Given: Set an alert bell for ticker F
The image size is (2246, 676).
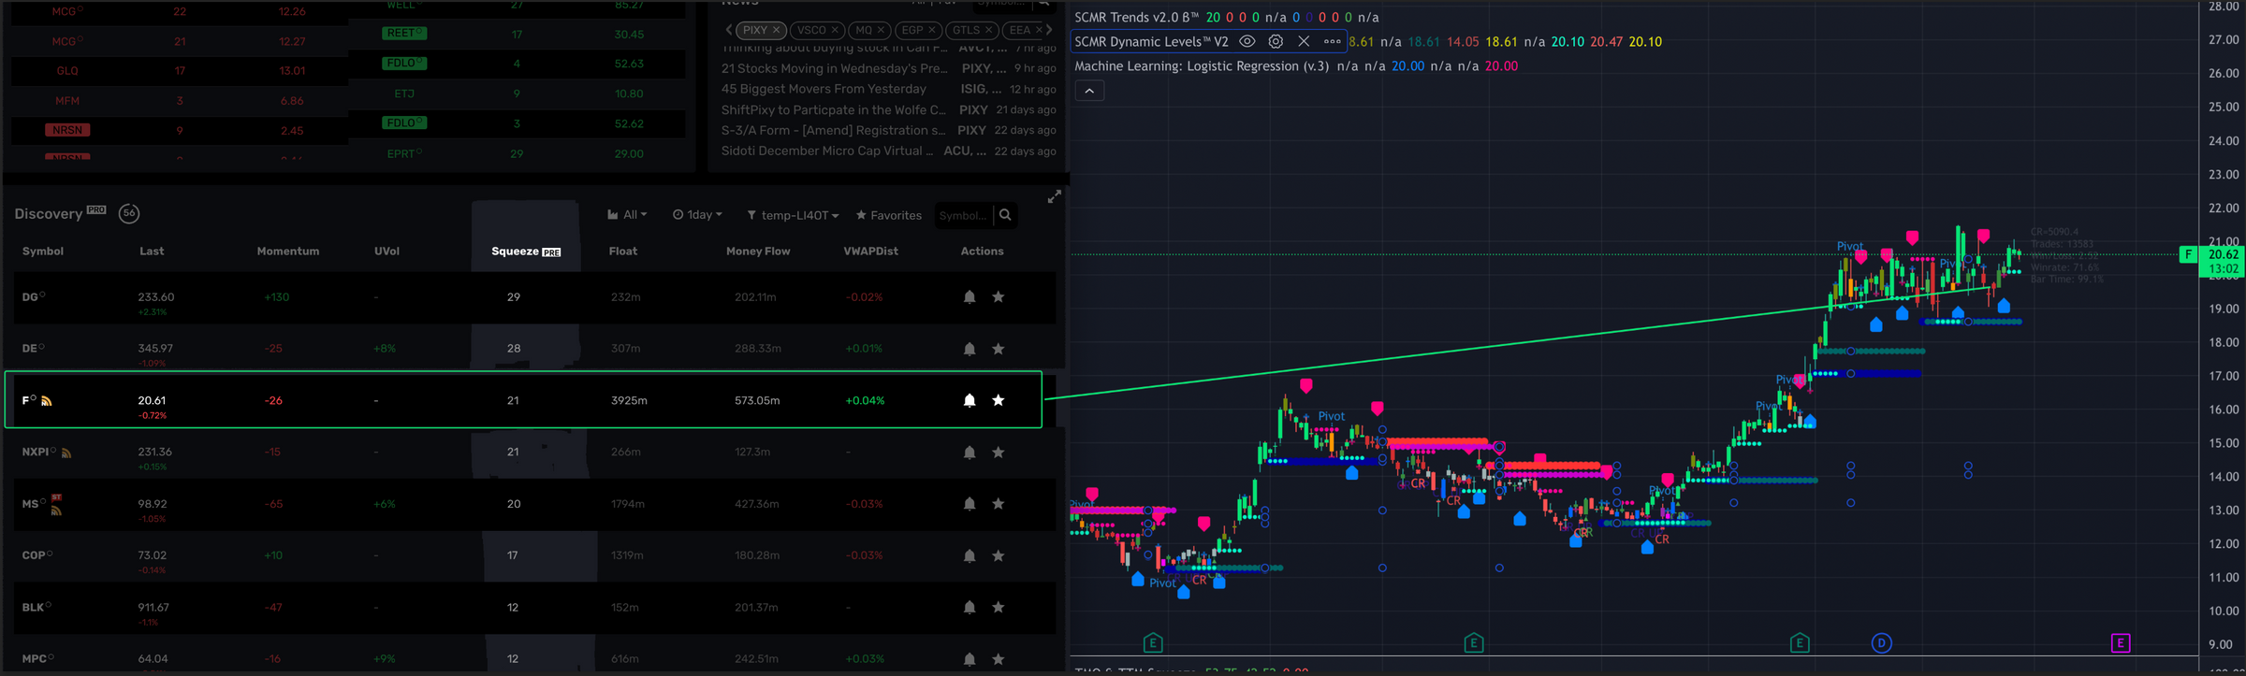Looking at the screenshot, I should (x=970, y=400).
